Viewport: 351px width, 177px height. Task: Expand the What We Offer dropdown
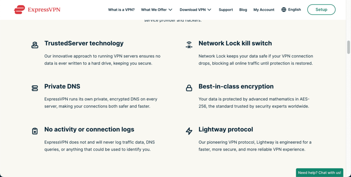[157, 10]
